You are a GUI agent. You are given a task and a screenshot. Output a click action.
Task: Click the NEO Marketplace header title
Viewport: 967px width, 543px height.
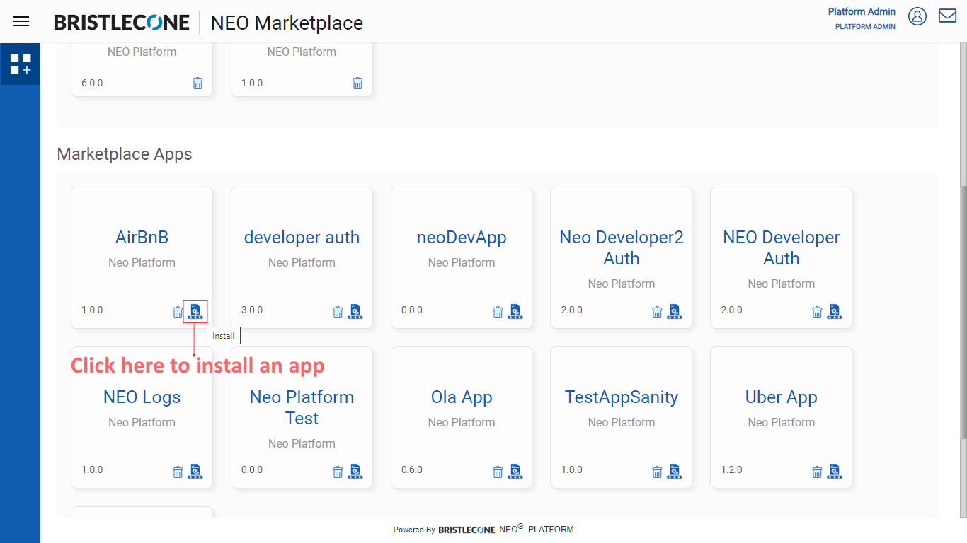287,23
